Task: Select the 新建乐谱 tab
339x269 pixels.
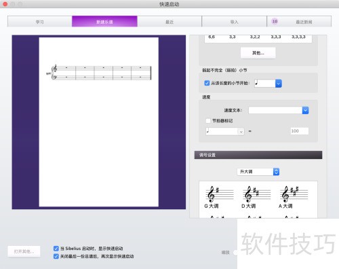Action: coord(104,22)
